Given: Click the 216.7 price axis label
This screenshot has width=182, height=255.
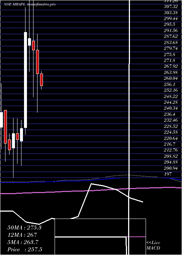Looking at the screenshot, I should pyautogui.click(x=169, y=144).
